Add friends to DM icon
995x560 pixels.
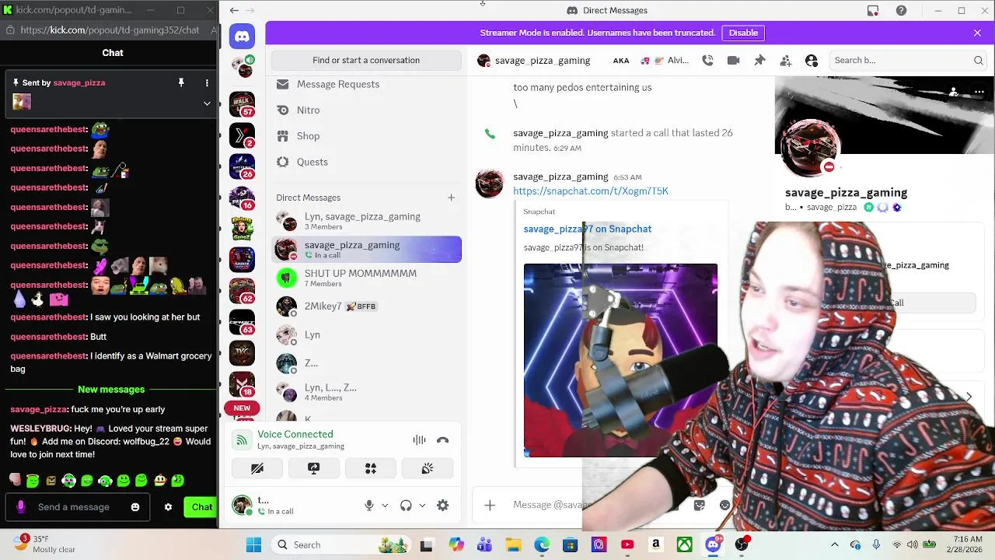coord(785,61)
